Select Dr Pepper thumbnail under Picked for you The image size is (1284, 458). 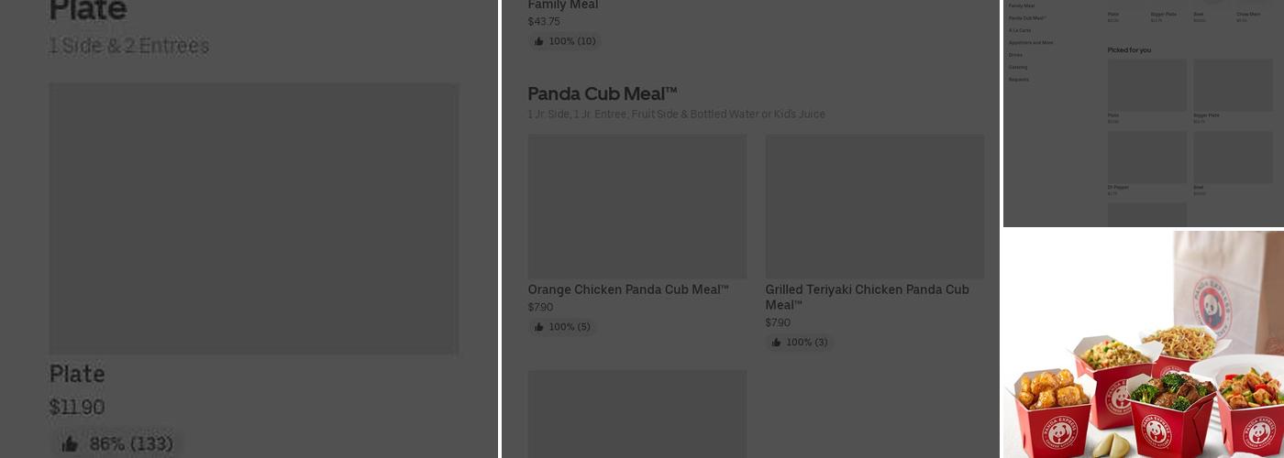[x=1146, y=157]
